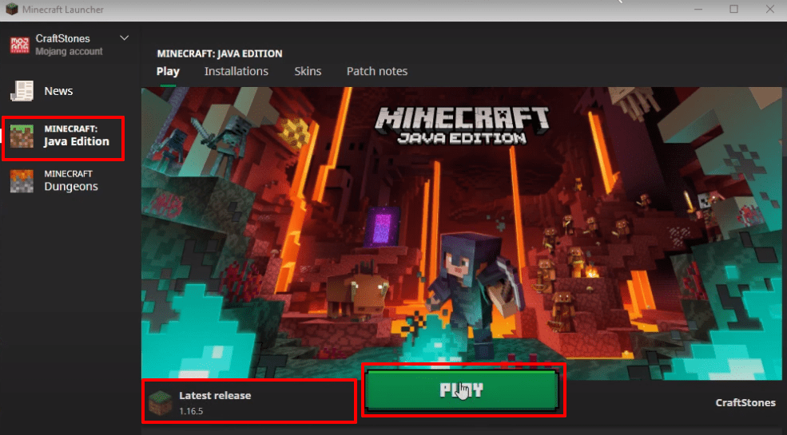Maximize the Minecraft Launcher window
The height and width of the screenshot is (435, 787).
733,9
